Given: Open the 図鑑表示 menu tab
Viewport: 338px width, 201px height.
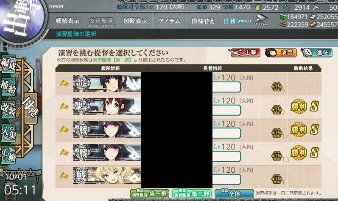Looking at the screenshot, I should pyautogui.click(x=135, y=21).
